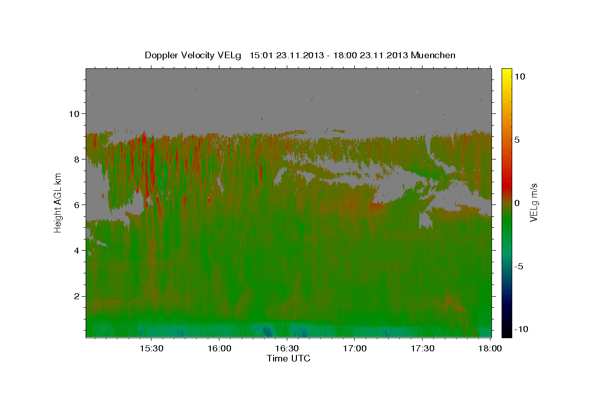Pick the dark bottom of the colorbar
The width and height of the screenshot is (608, 405).
[x=506, y=332]
